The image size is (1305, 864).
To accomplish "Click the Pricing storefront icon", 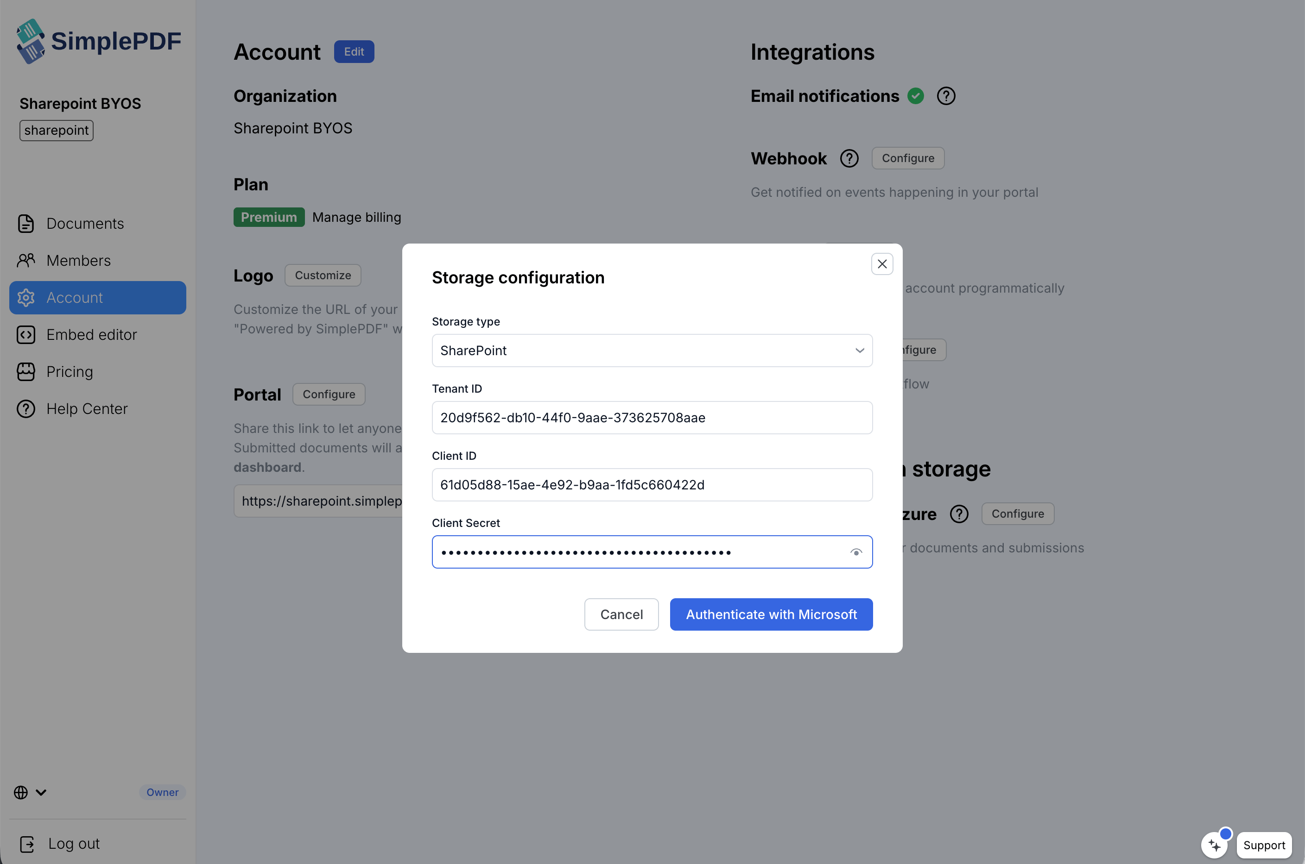I will pyautogui.click(x=25, y=371).
